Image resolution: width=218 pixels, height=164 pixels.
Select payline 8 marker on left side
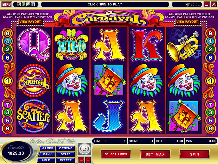point(8,33)
